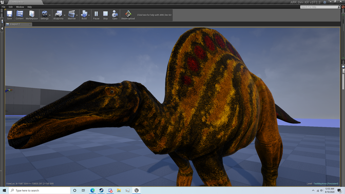Open Cortana from the taskbar
345x194 pixels.
click(x=74, y=190)
